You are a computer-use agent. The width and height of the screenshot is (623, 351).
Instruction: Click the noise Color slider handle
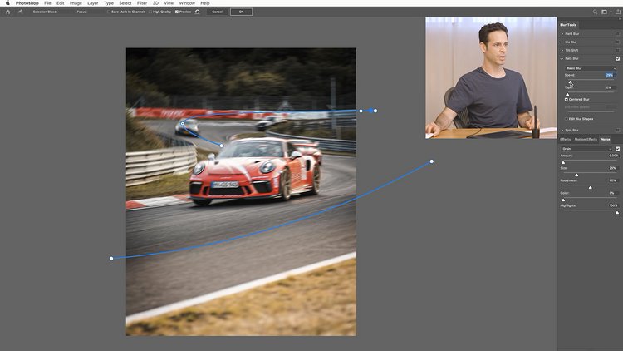pos(563,200)
